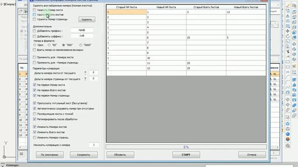Select the Extend tool in Modify toolbar
Image resolution: width=298 pixels, height=167 pixels.
tap(288, 57)
